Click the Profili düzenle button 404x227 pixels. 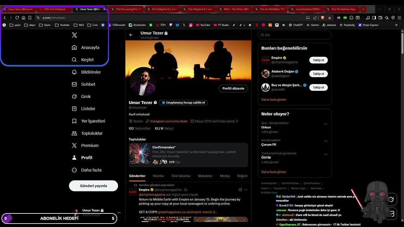(x=233, y=89)
